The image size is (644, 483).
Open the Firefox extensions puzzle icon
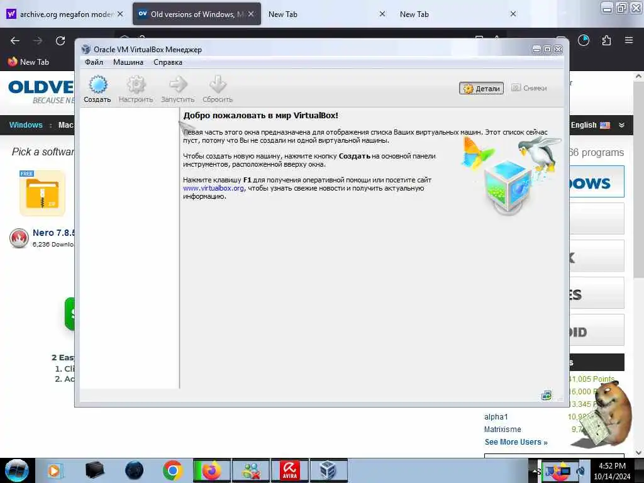pyautogui.click(x=606, y=40)
